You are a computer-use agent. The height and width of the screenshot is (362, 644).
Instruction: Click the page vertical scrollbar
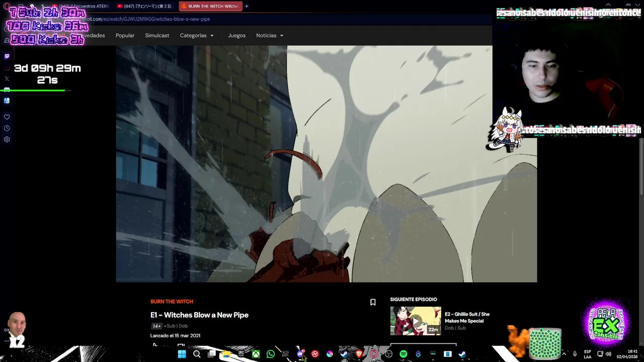point(641,166)
